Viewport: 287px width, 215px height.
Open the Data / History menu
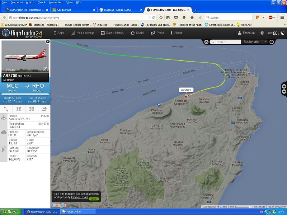point(112,33)
